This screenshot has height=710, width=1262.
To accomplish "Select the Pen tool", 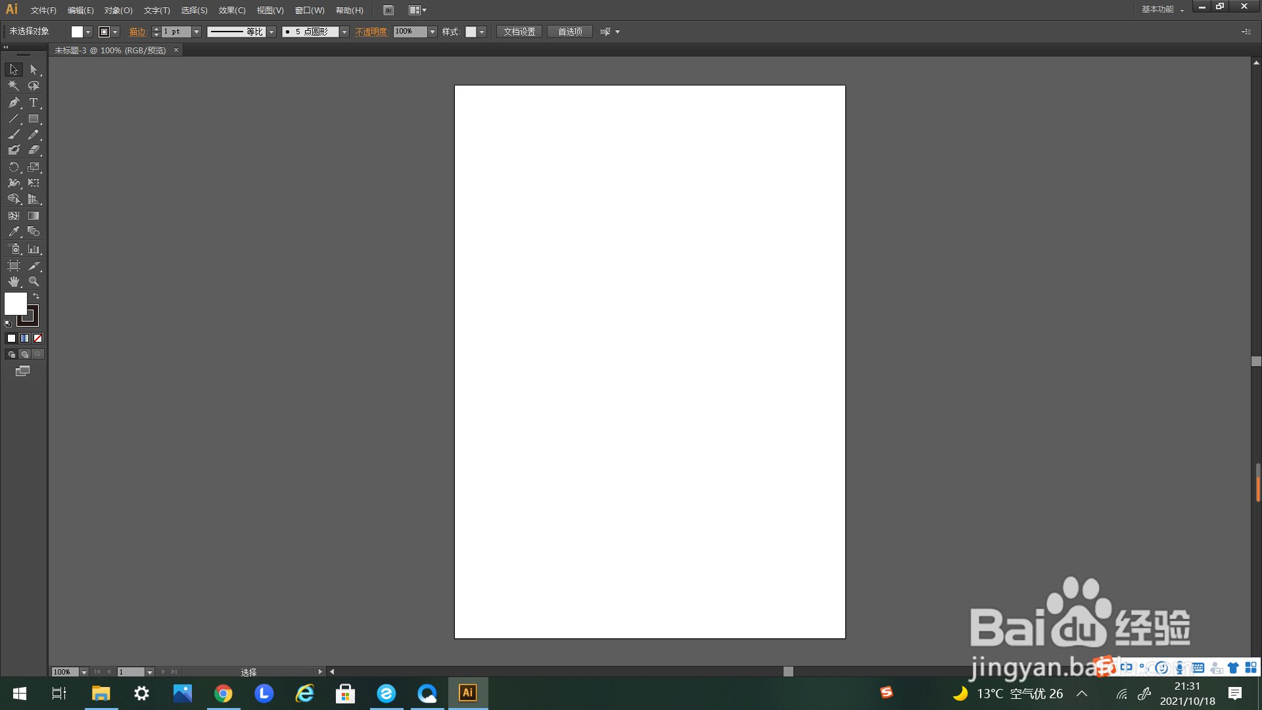I will point(14,103).
